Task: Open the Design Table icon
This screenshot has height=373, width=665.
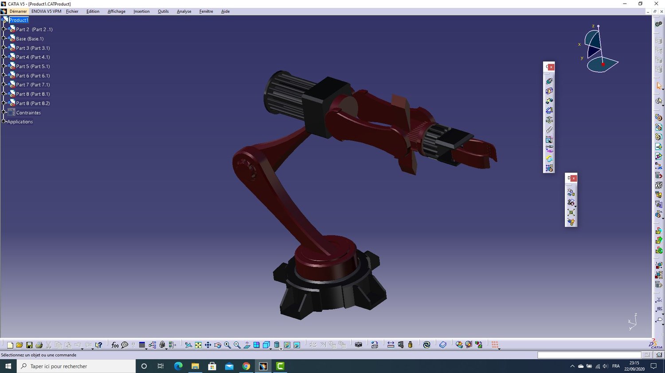Action: [x=142, y=345]
